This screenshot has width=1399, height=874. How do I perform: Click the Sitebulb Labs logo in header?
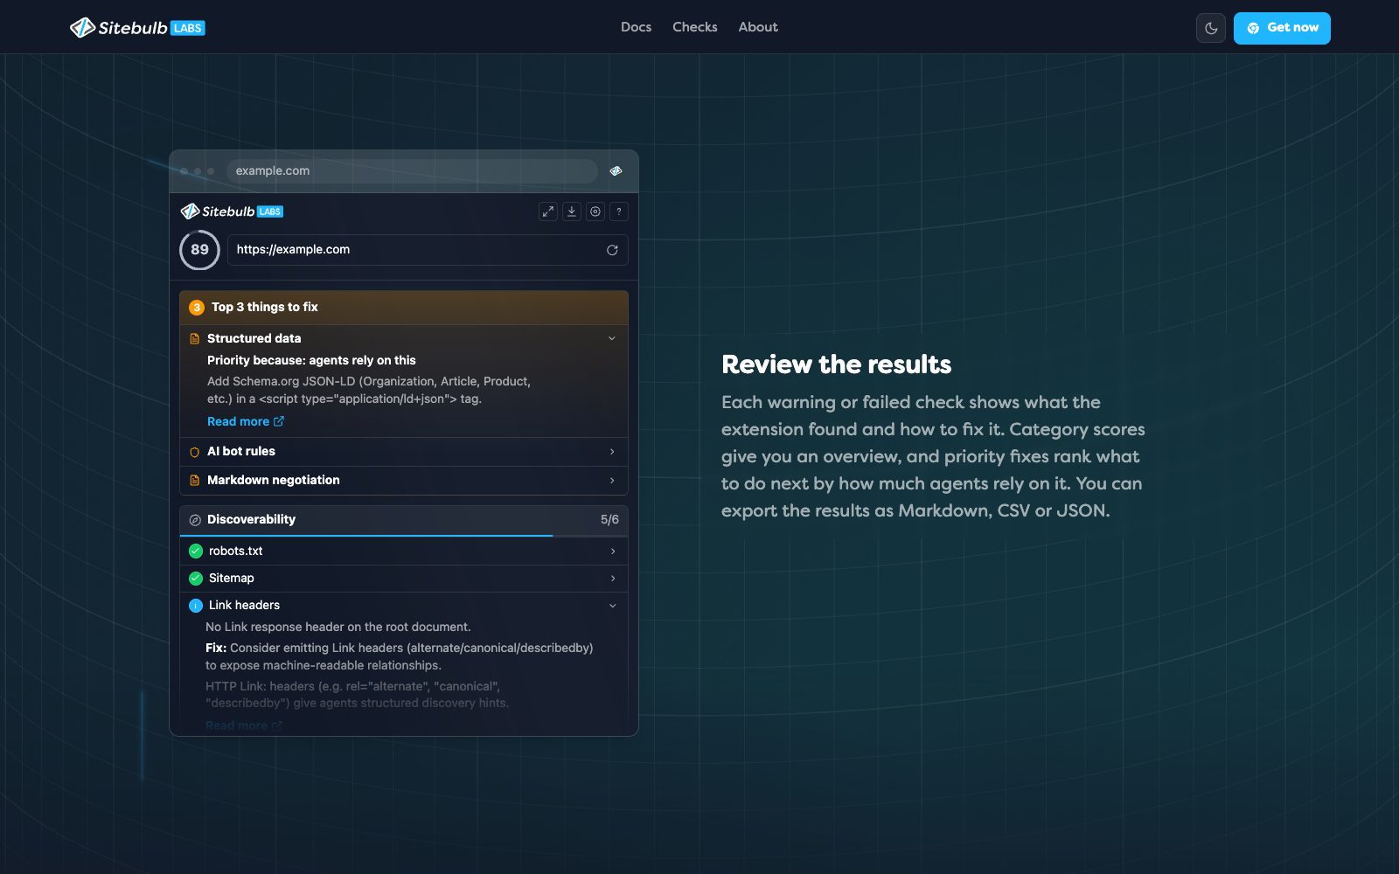[x=137, y=28]
